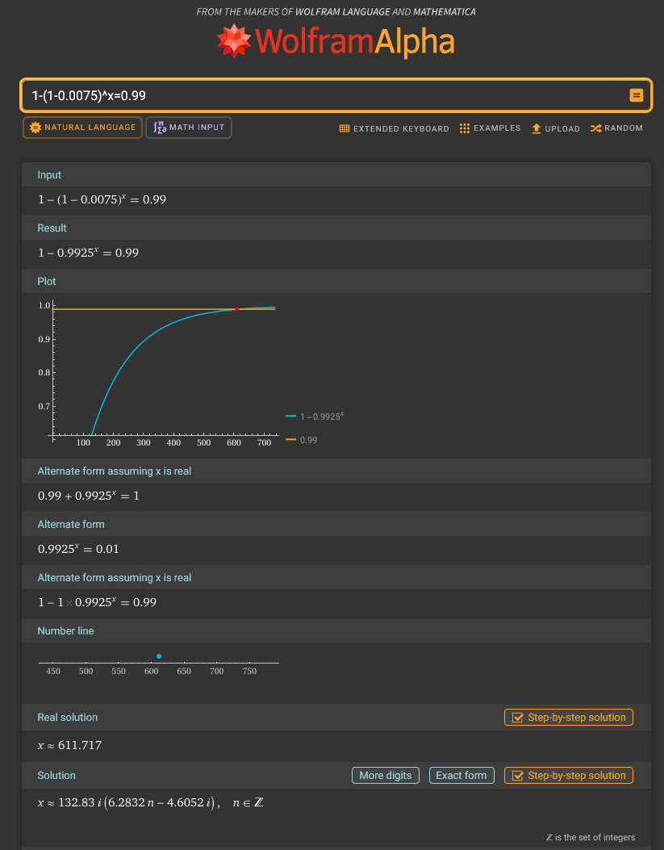Screen dimensions: 664x850
Task: Click the plot legend entry 0.99
Action: (x=302, y=440)
